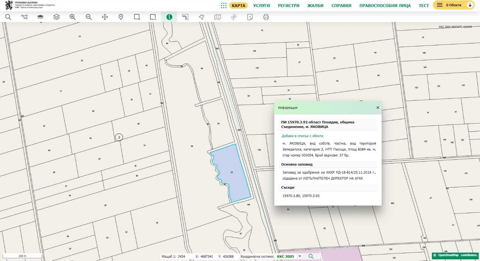Click parcel number 91 on the map
Viewport: 480px width, 261px height.
click(x=218, y=124)
